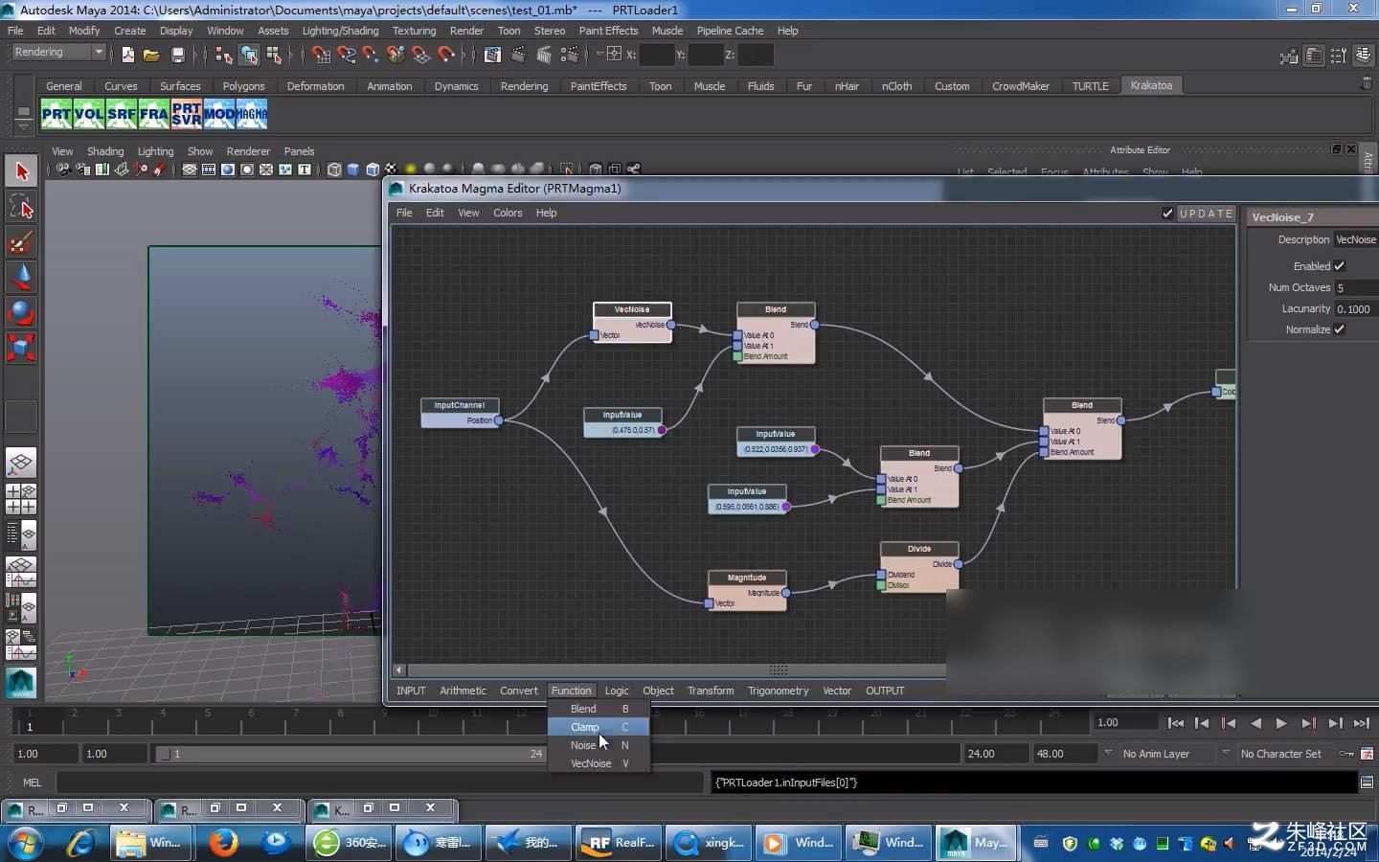The width and height of the screenshot is (1379, 862).
Task: Enable snap to curves magnet icon
Action: (x=347, y=55)
